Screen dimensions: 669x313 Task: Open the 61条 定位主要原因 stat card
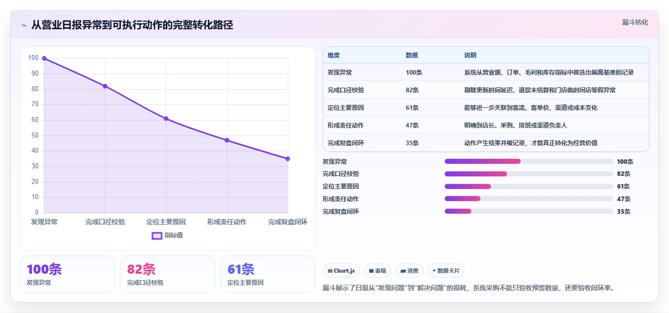[x=268, y=274]
